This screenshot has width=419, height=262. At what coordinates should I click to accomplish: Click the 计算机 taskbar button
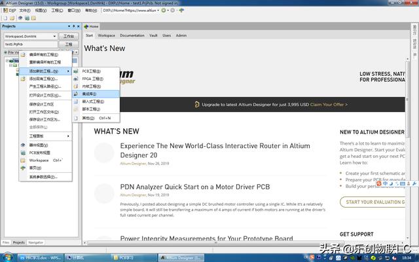[x=86, y=257]
